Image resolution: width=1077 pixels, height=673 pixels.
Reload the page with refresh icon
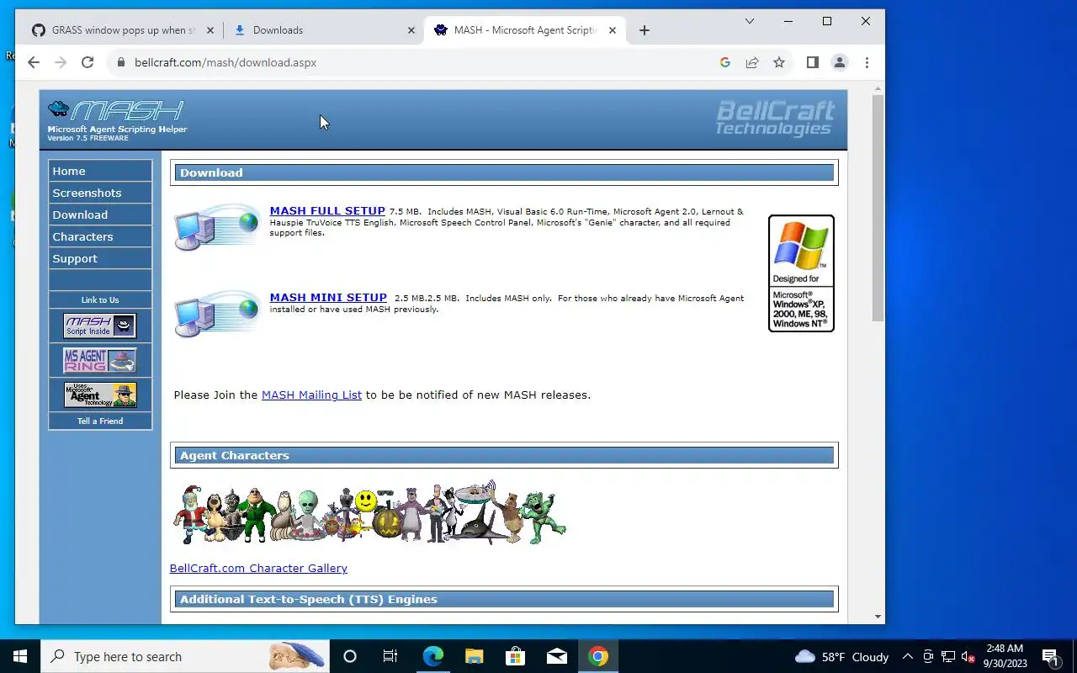point(88,62)
